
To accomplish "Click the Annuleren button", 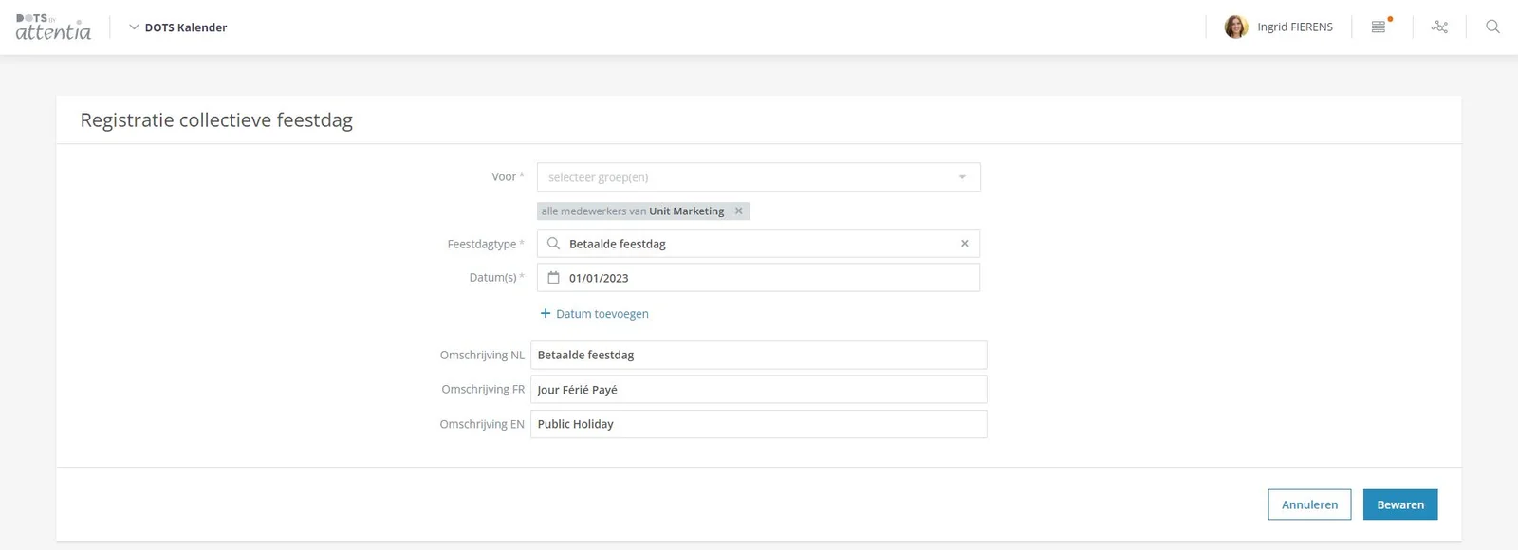I will tap(1309, 504).
